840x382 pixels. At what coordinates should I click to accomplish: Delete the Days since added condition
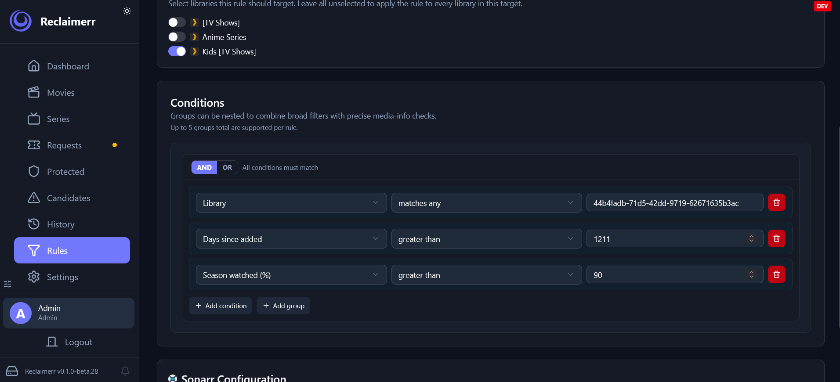click(x=776, y=238)
